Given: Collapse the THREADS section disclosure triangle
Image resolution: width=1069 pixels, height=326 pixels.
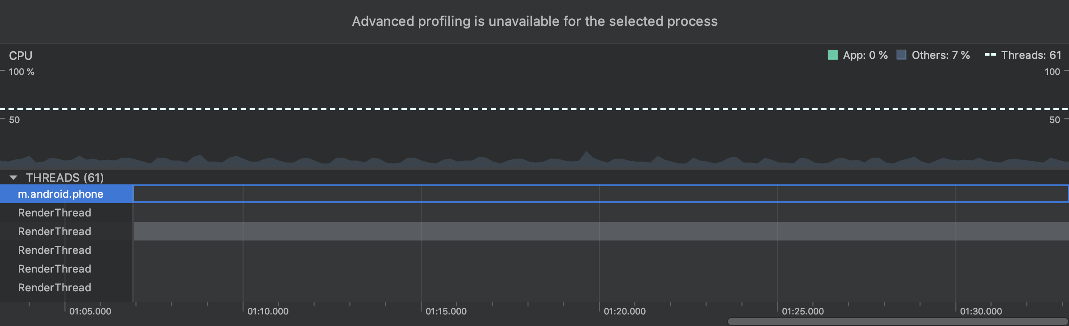Looking at the screenshot, I should [x=13, y=178].
